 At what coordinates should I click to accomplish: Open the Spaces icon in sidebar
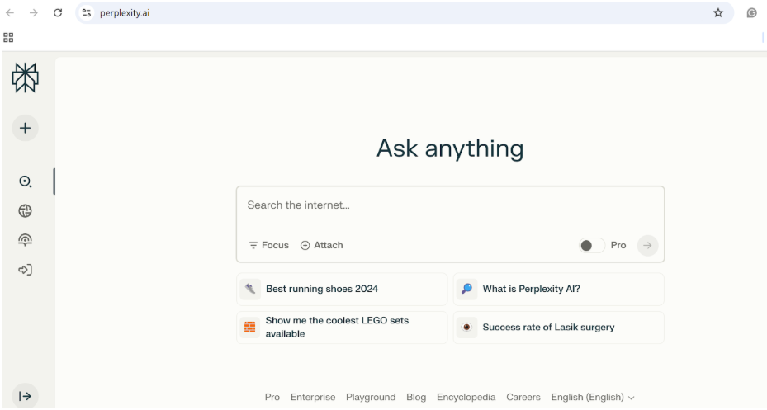[x=25, y=240]
